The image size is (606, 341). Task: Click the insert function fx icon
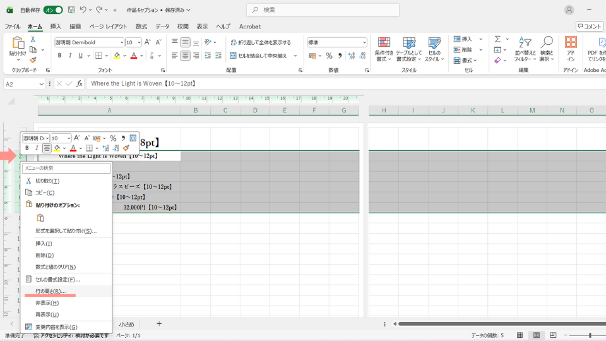click(x=80, y=83)
